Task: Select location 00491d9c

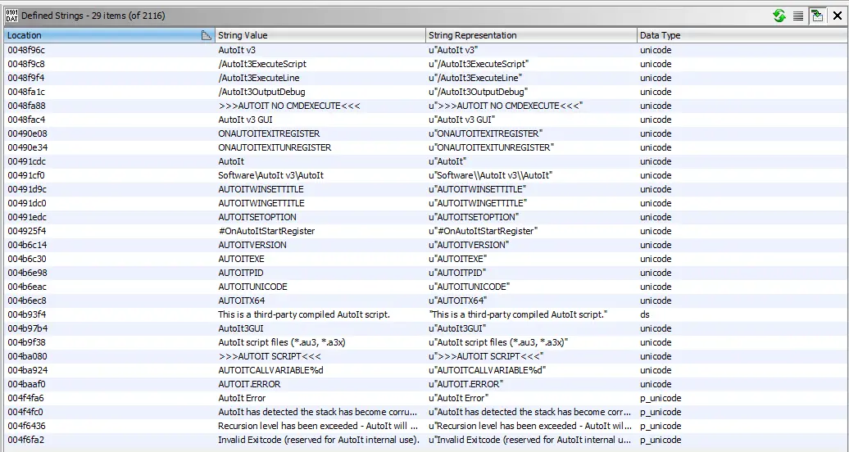Action: 27,189
